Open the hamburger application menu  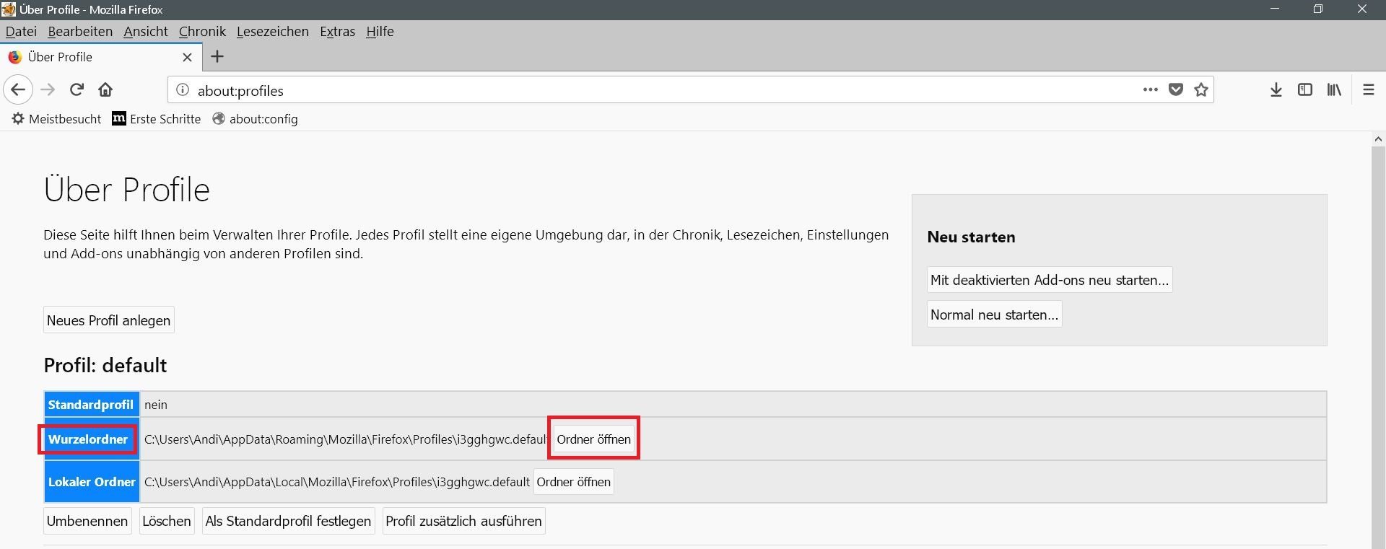click(x=1369, y=90)
